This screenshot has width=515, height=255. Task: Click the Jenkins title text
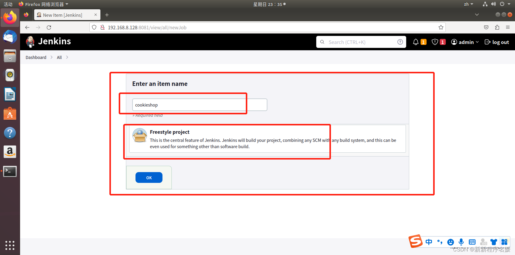(55, 41)
